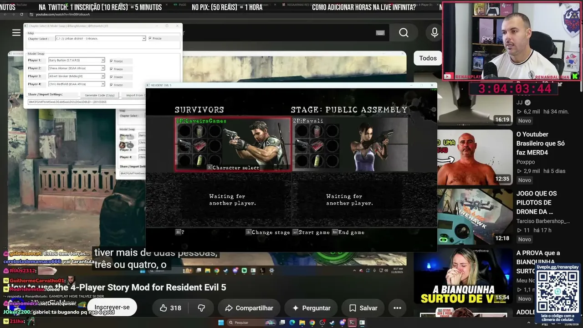Open the YouTube hamburger menu

[16, 32]
